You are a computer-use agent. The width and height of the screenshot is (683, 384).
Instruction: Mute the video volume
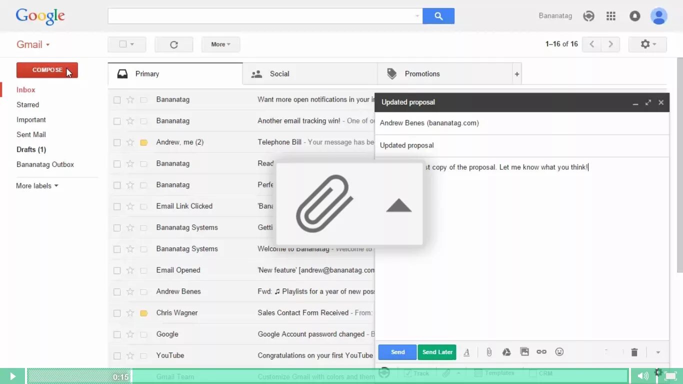click(643, 376)
